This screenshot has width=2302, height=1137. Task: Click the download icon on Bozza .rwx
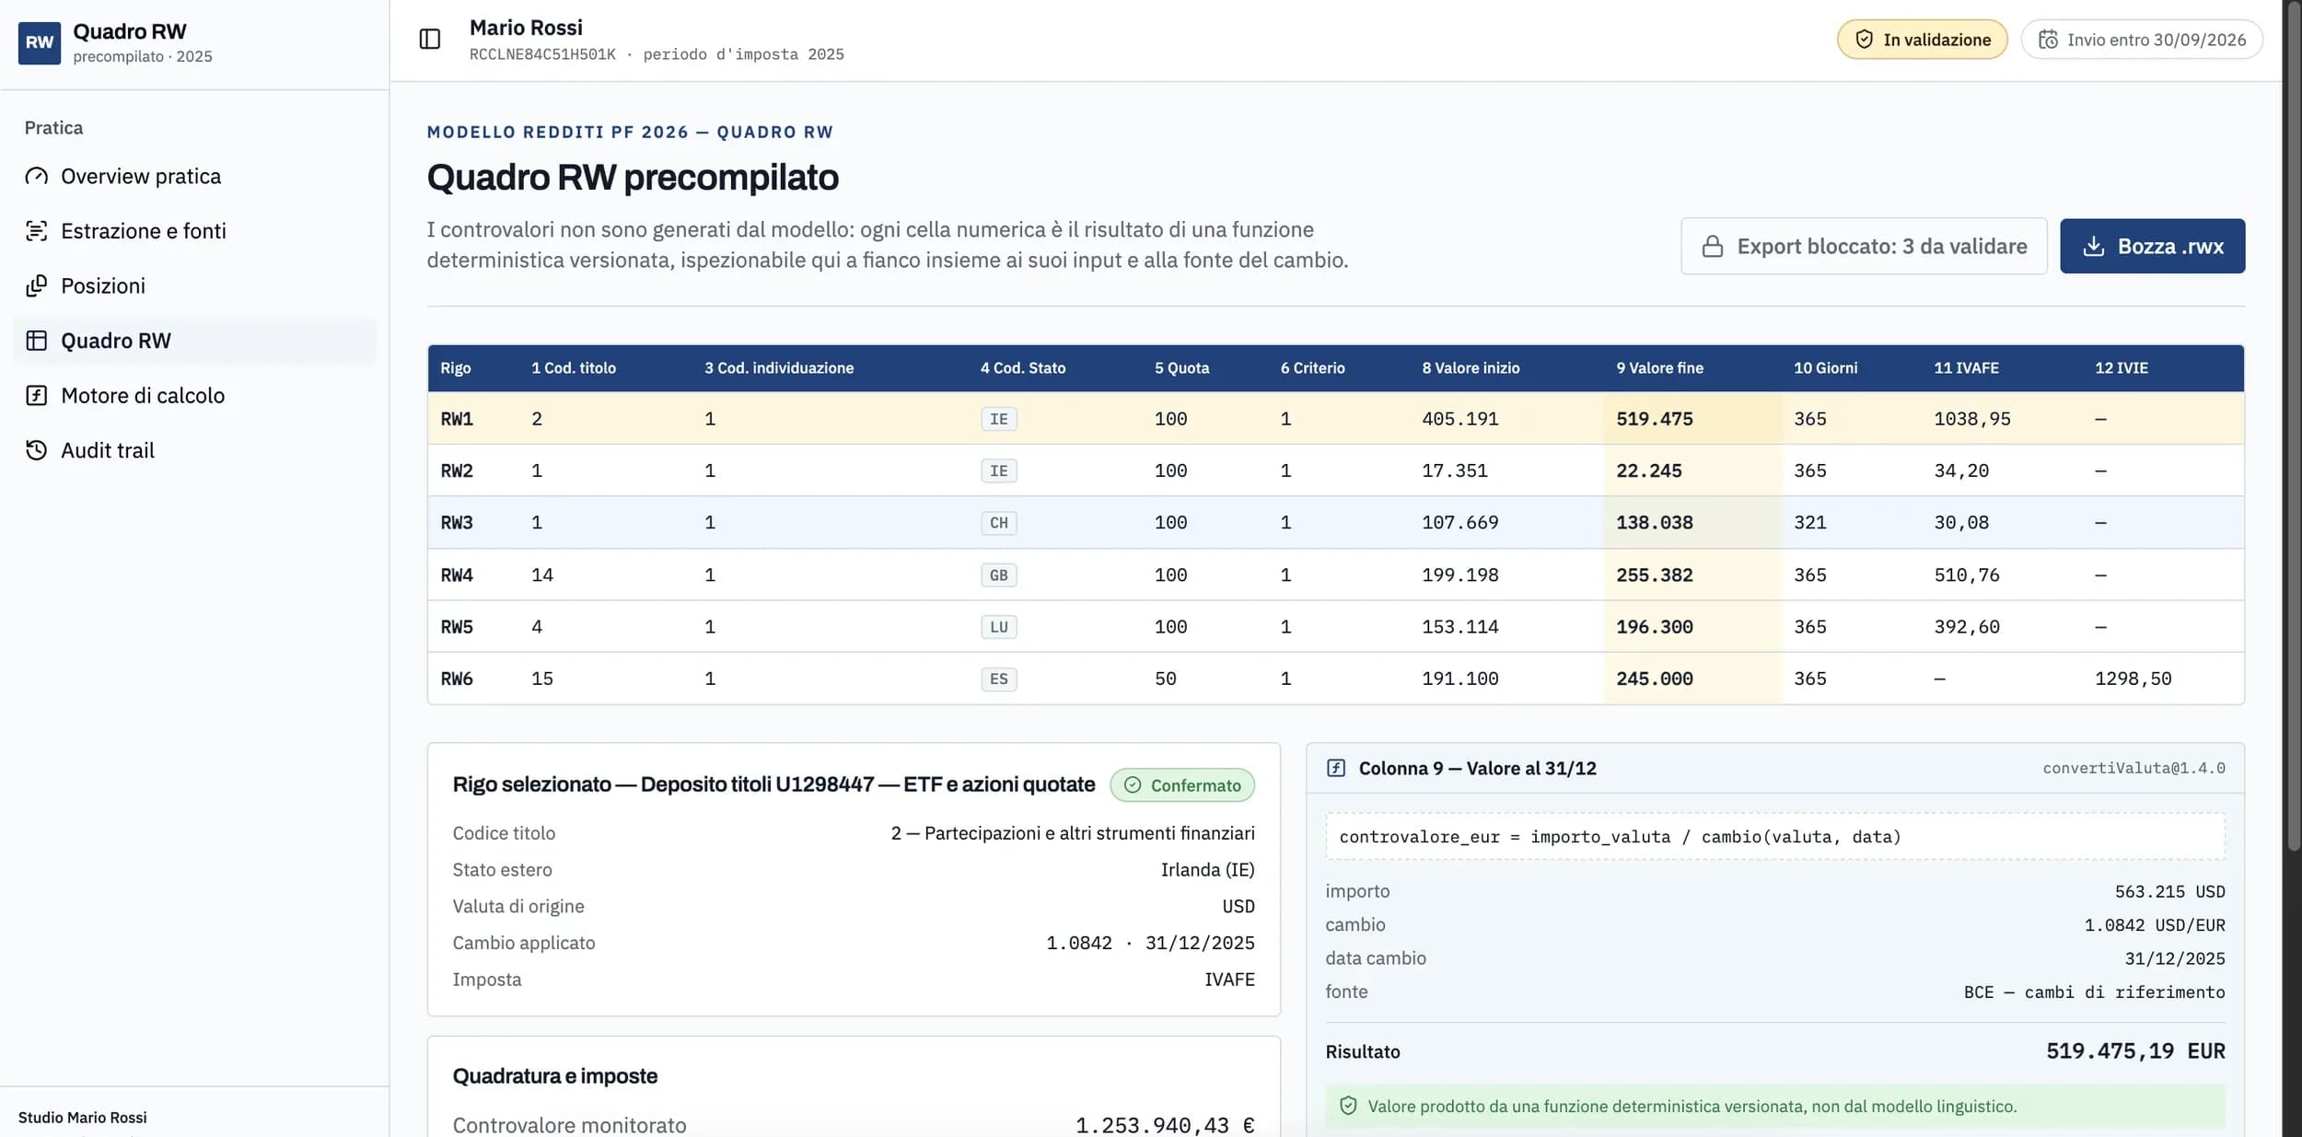coord(2093,246)
